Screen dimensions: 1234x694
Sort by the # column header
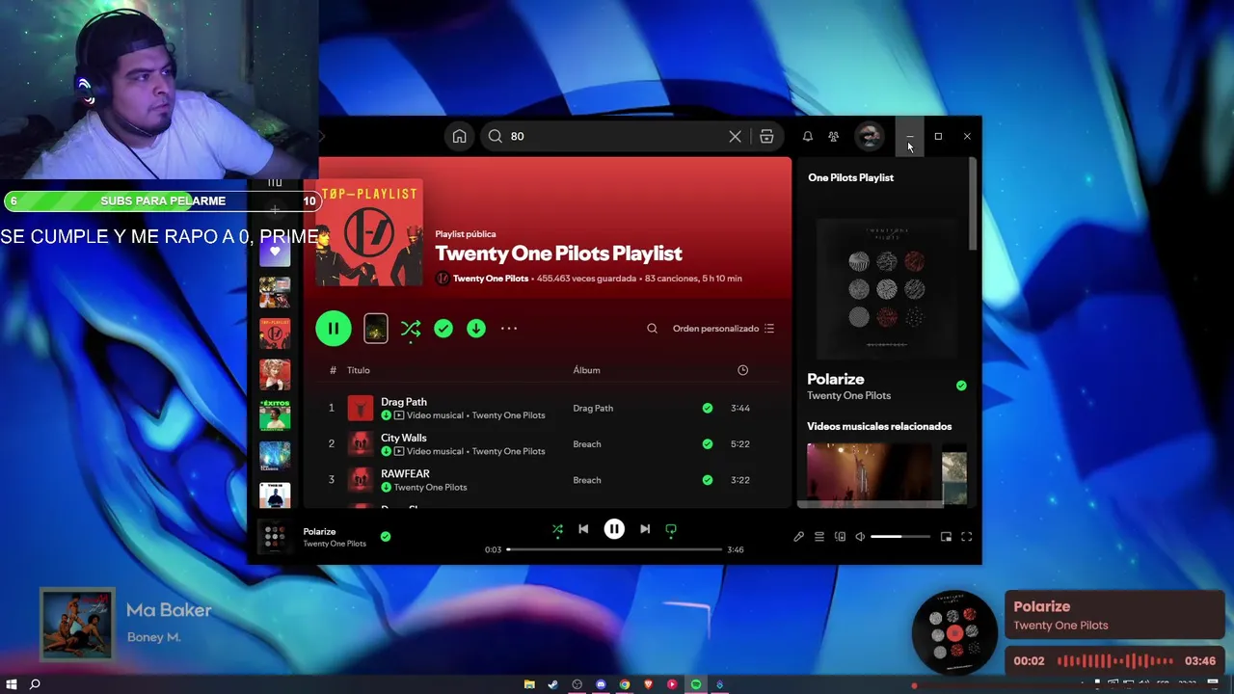[333, 370]
